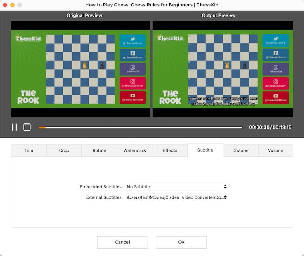Image resolution: width=304 pixels, height=256 pixels.
Task: Open the Chapter tab
Action: [x=240, y=150]
